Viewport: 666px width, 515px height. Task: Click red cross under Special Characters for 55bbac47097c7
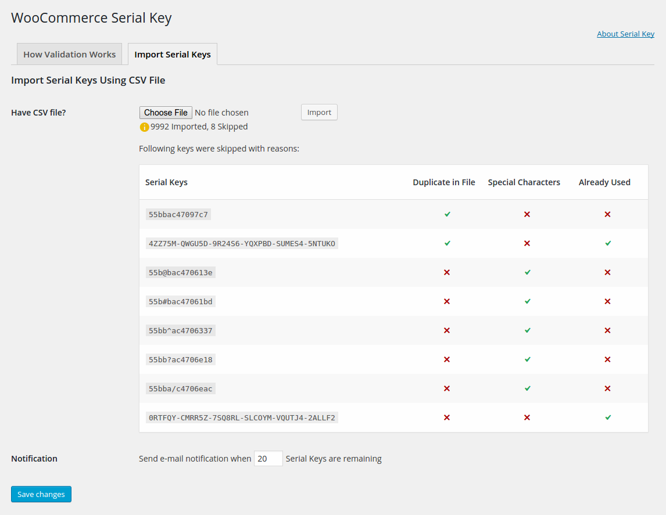527,214
